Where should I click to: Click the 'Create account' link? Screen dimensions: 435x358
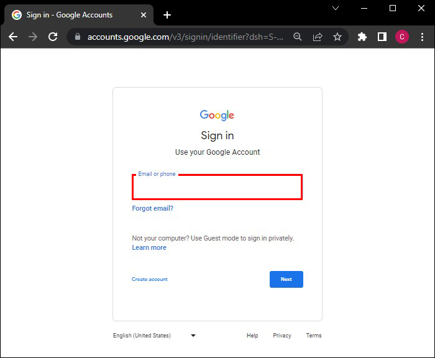[x=149, y=280]
